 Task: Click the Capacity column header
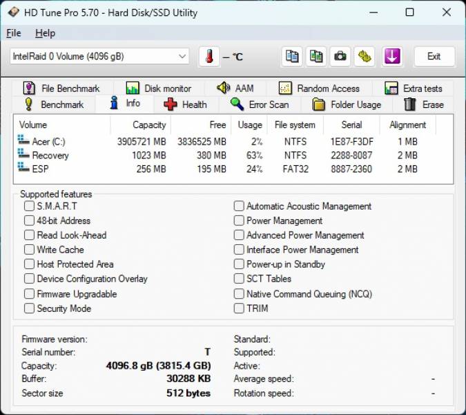coord(141,124)
